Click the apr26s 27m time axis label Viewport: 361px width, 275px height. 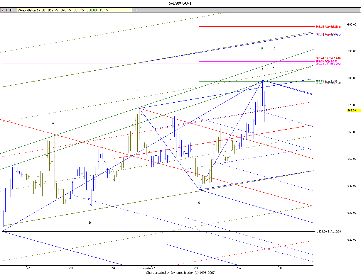[x=150, y=268]
